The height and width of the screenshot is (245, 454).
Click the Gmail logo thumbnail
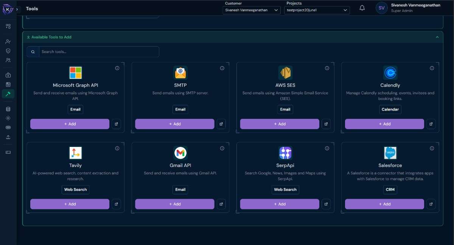click(x=180, y=153)
